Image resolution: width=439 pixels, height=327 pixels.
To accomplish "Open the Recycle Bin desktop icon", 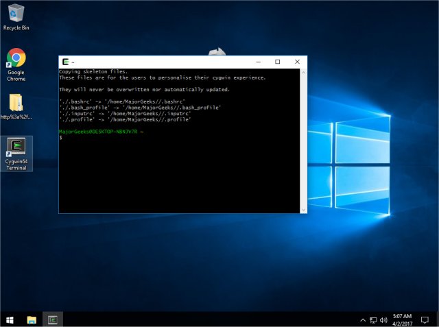I will pyautogui.click(x=15, y=14).
